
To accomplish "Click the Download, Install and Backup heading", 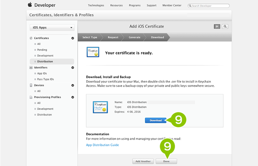I will [x=108, y=77].
